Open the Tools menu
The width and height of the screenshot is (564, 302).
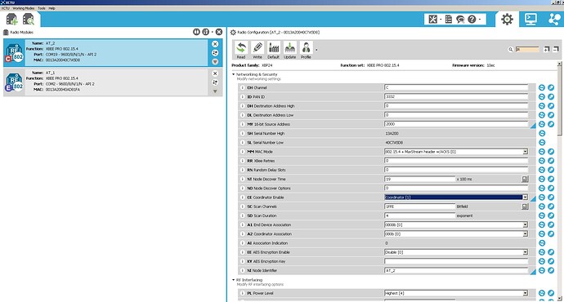coord(42,8)
